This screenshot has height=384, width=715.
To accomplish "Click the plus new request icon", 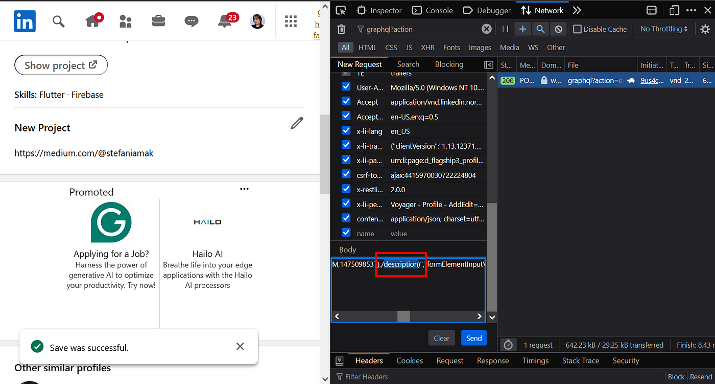I will (522, 29).
